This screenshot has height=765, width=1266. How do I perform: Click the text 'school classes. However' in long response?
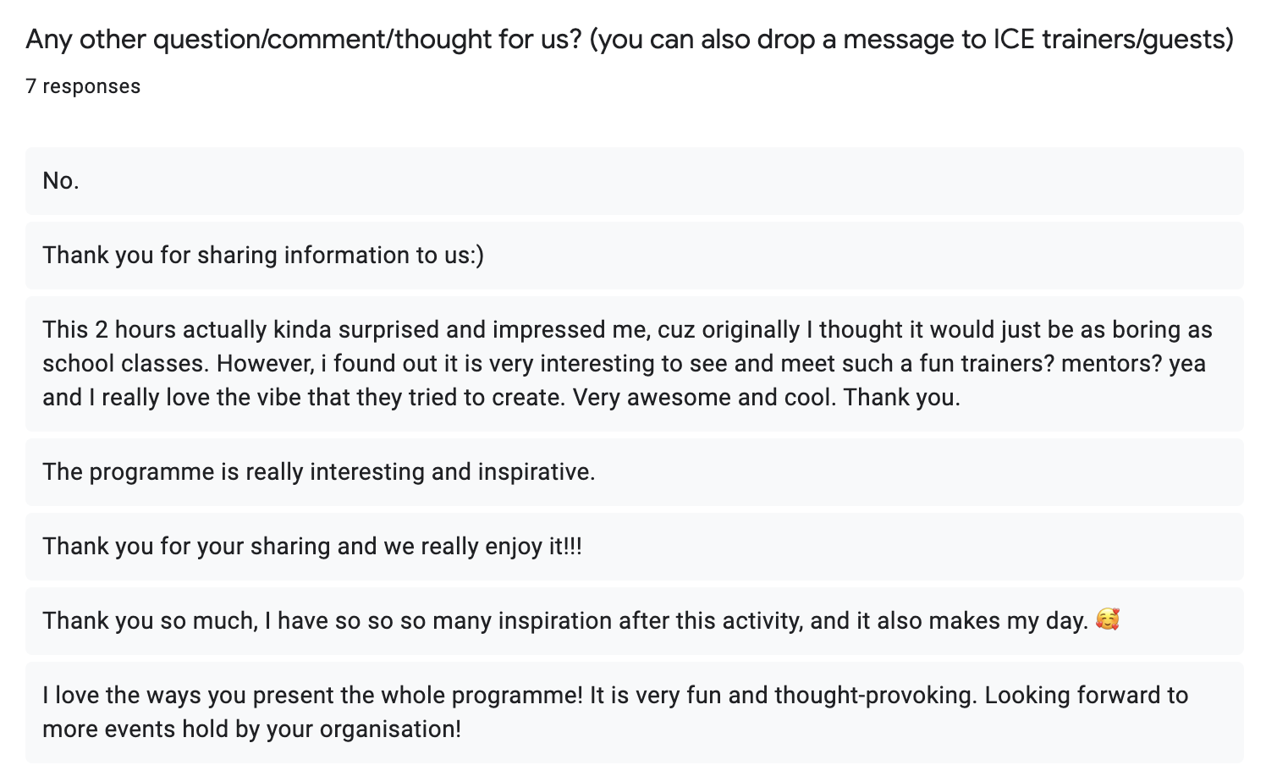click(x=179, y=364)
